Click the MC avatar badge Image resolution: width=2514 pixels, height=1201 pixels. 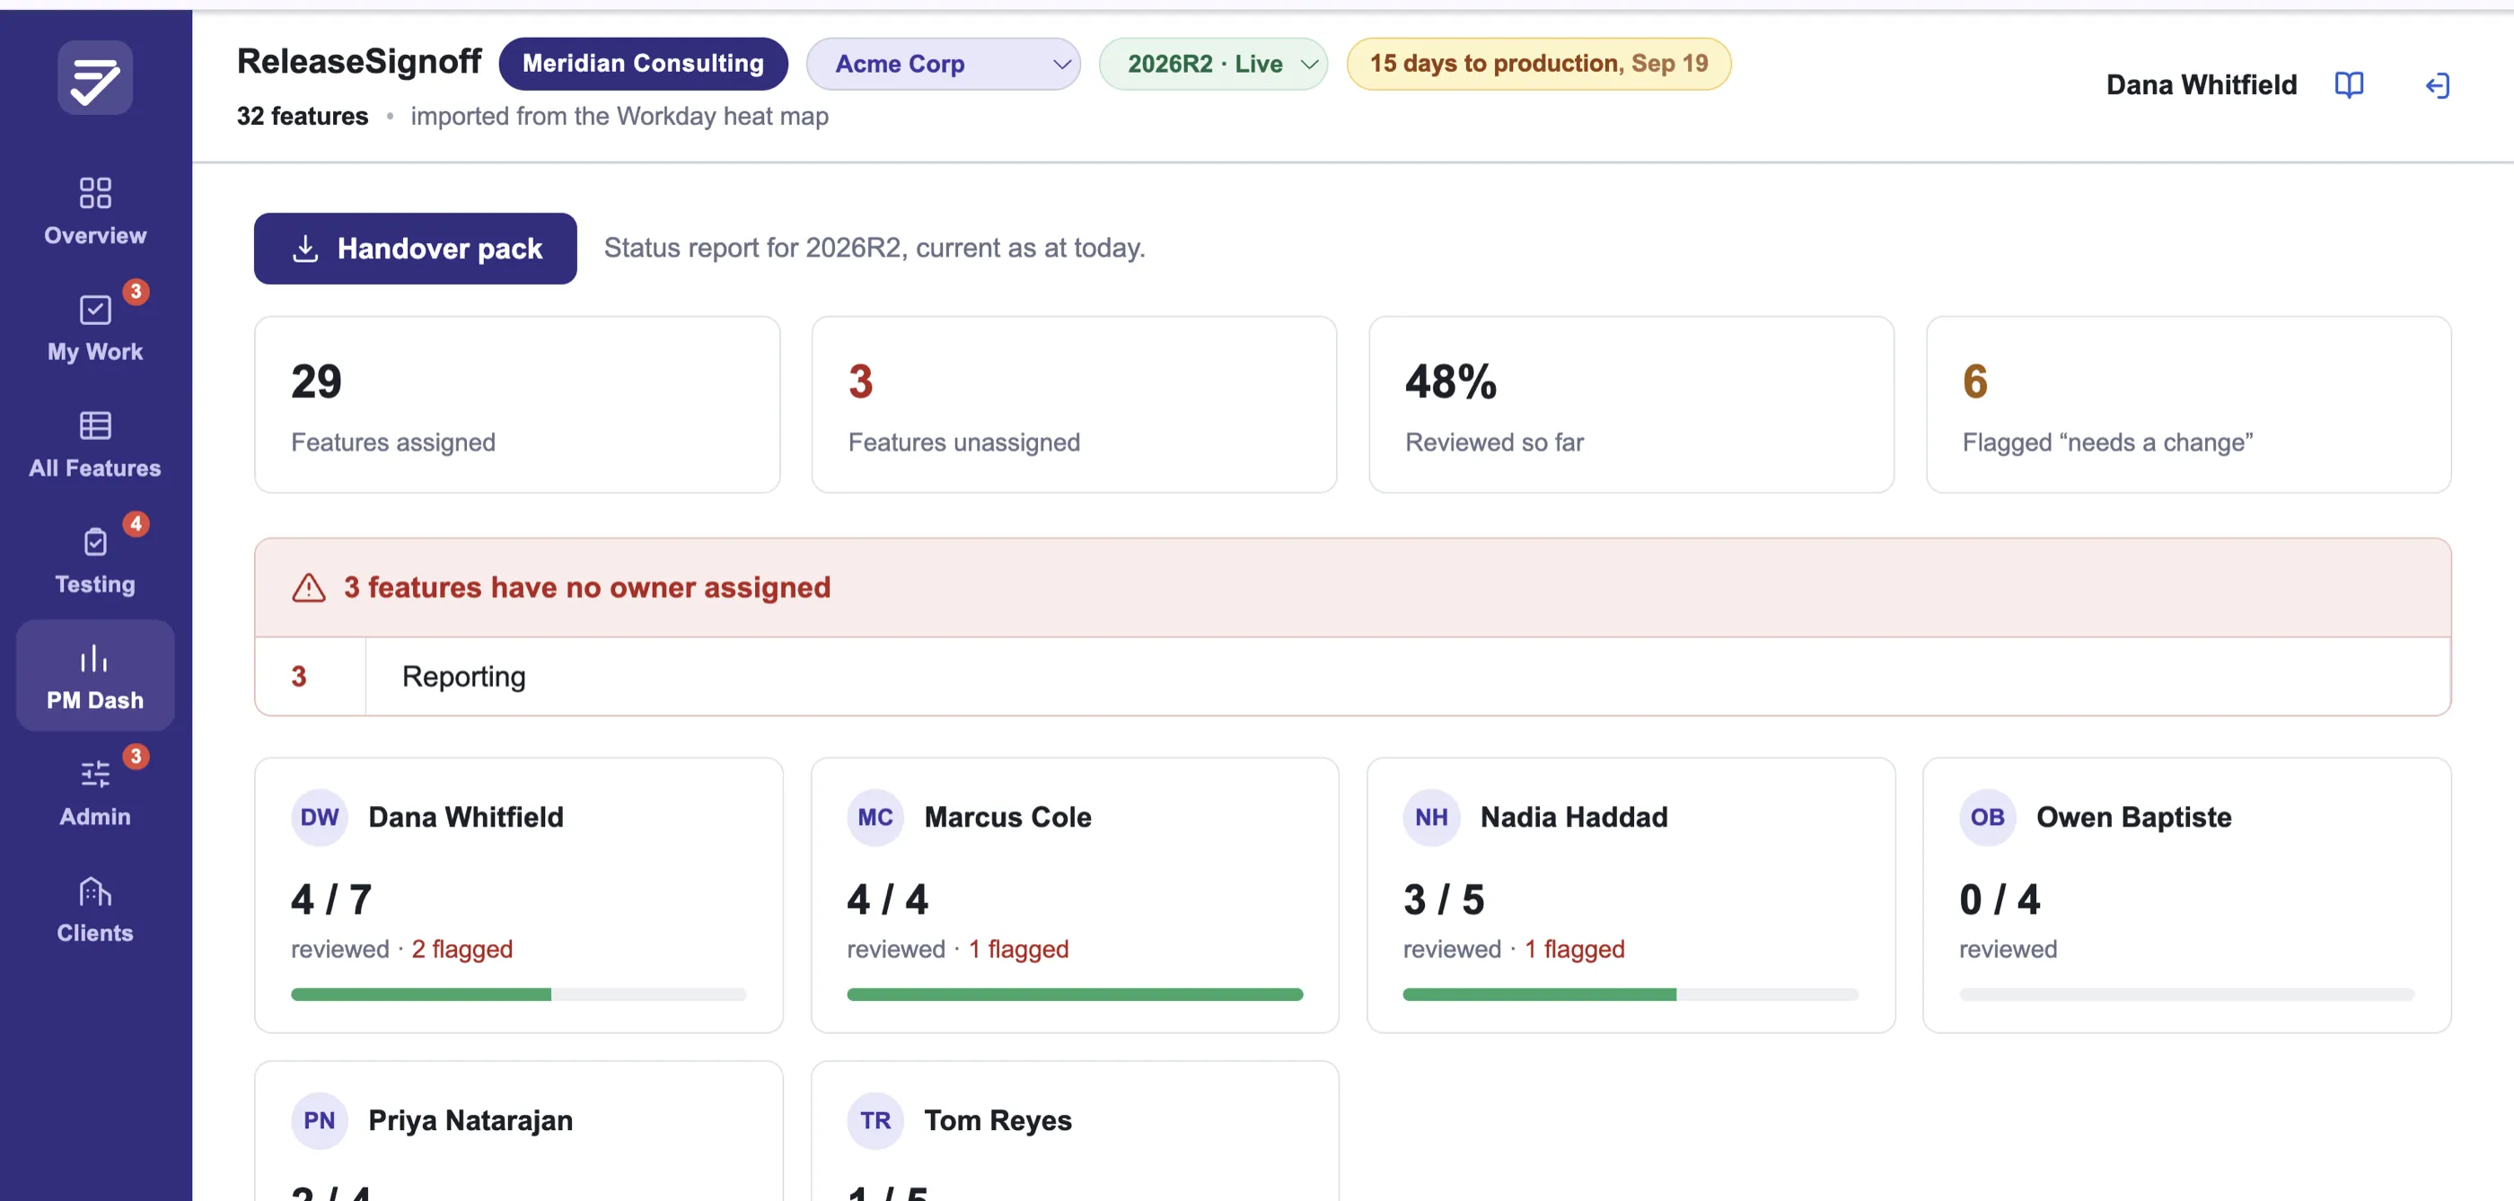(875, 818)
